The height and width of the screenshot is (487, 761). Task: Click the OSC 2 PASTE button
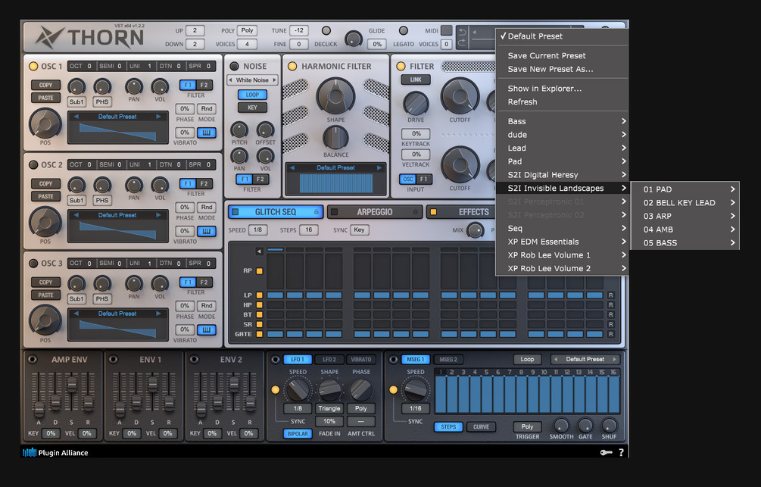pyautogui.click(x=45, y=196)
